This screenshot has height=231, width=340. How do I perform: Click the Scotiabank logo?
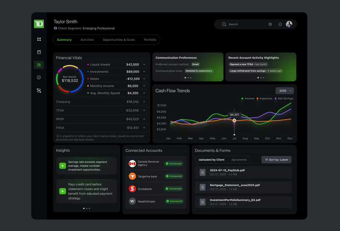point(132,188)
